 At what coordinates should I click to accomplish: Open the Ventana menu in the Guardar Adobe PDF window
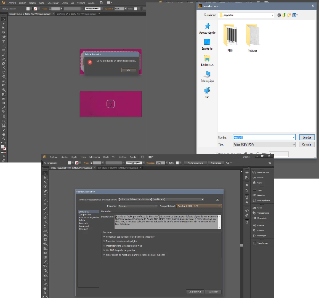coord(123,157)
